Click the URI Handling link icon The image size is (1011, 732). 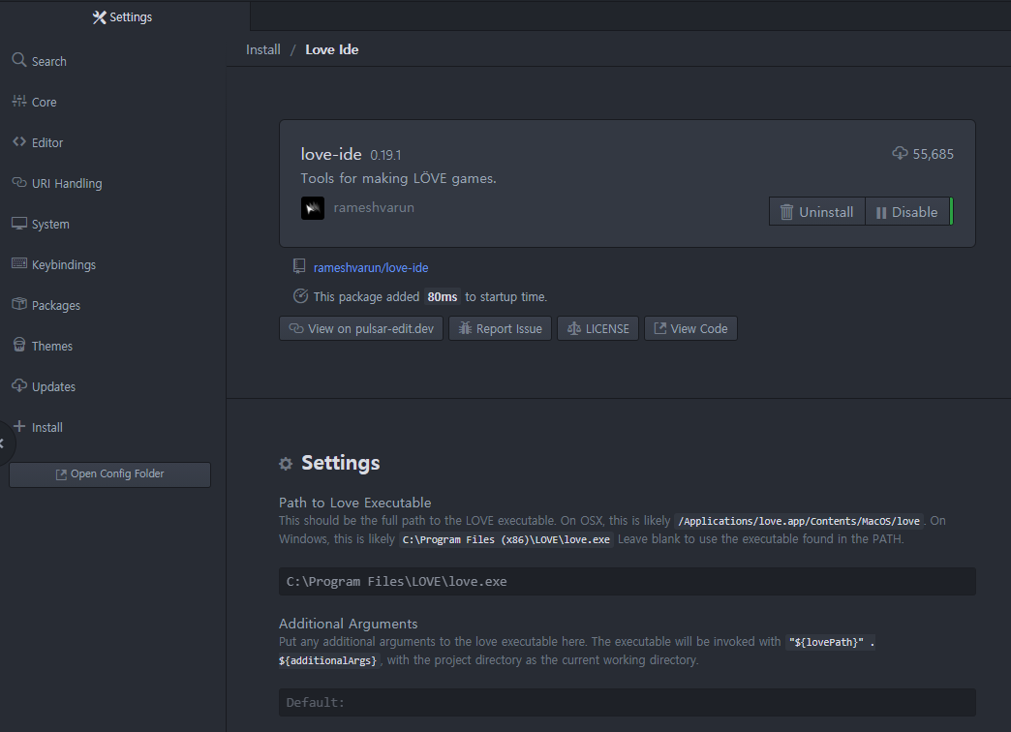19,183
